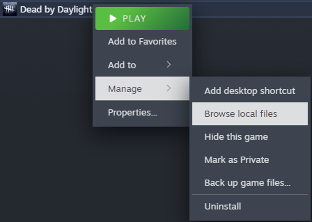Open the Add to submenu
The width and height of the screenshot is (312, 222).
click(142, 65)
